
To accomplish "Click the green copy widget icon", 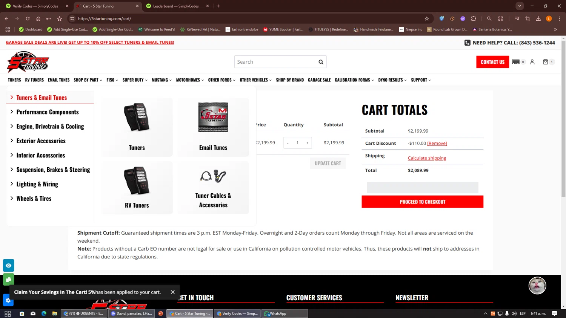I will click(8, 280).
